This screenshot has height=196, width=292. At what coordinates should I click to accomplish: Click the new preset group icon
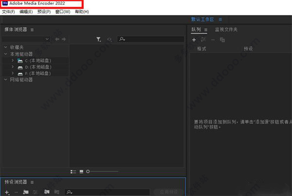point(26,192)
